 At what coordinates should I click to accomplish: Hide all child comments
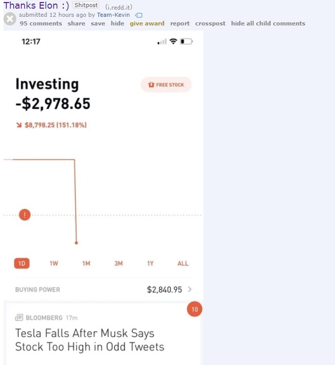(268, 23)
